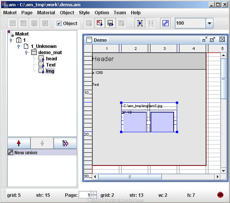
Task: Click the Demo window restore icon
Action: pos(212,40)
